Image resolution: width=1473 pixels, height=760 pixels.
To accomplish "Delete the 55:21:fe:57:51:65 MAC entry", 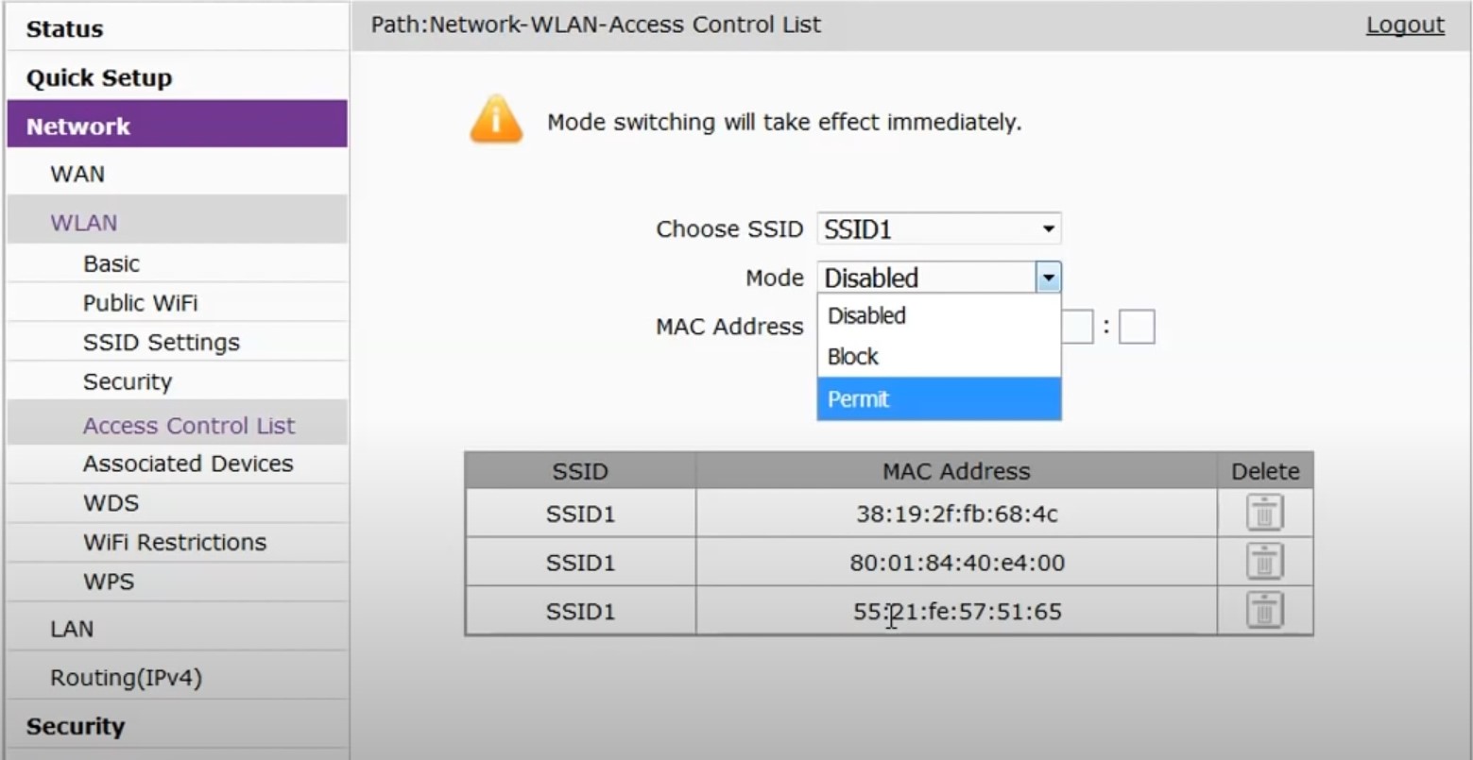I will [1264, 611].
